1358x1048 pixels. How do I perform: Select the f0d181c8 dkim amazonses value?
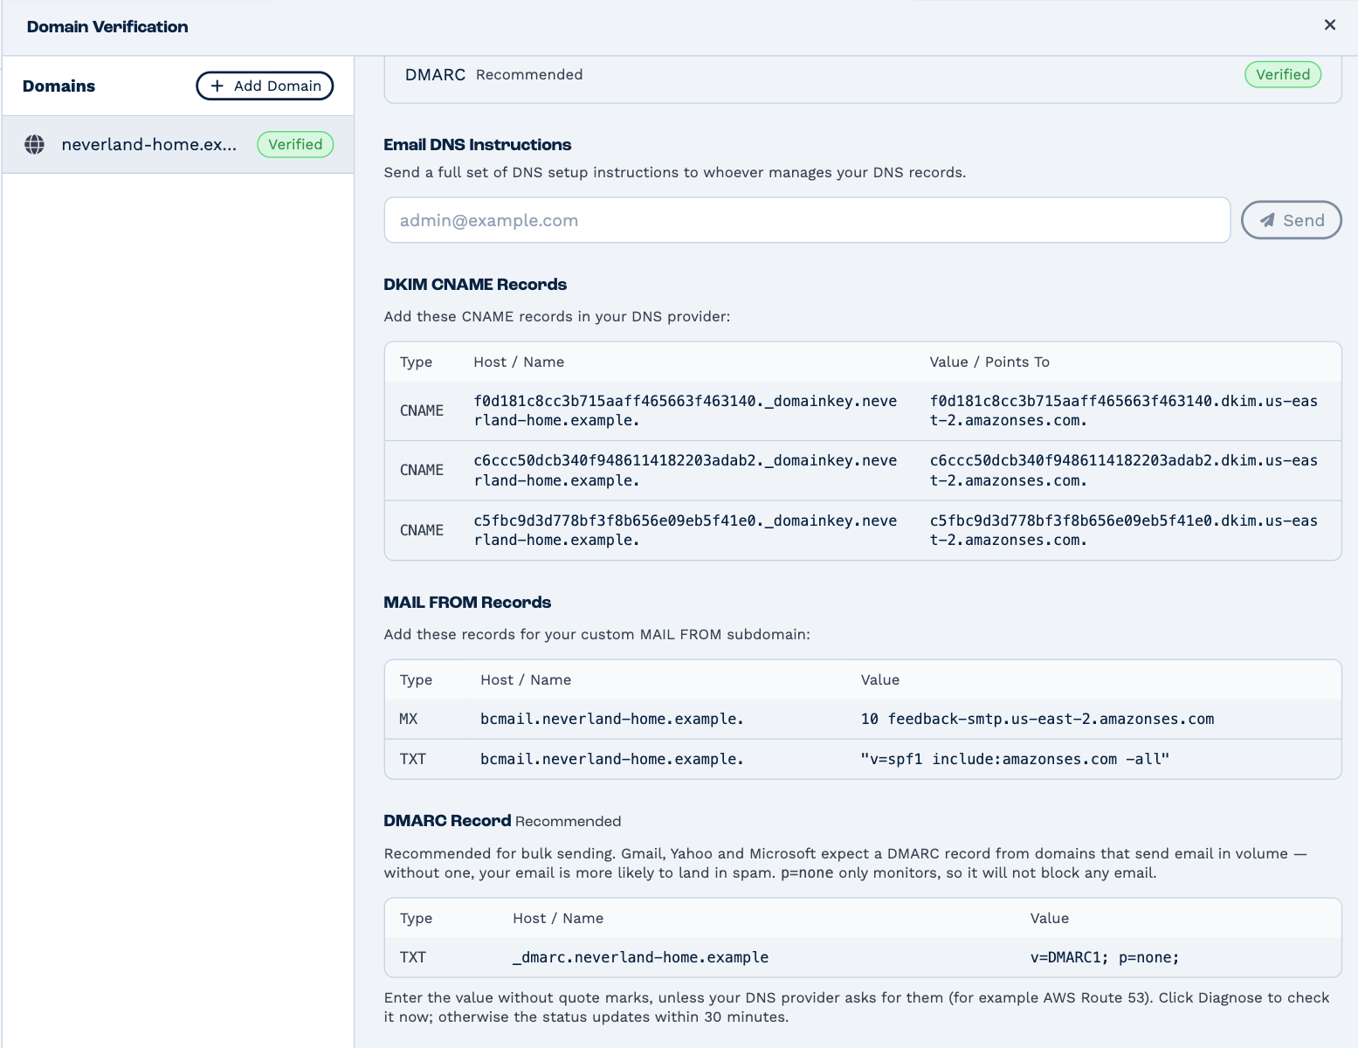(1124, 410)
